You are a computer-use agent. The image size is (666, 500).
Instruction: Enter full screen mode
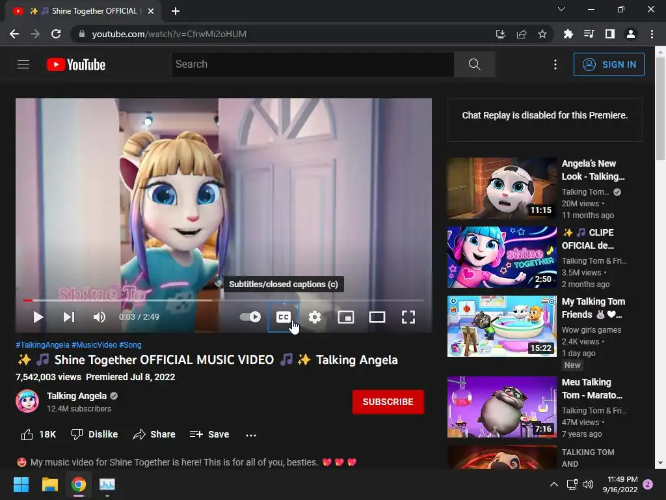408,317
